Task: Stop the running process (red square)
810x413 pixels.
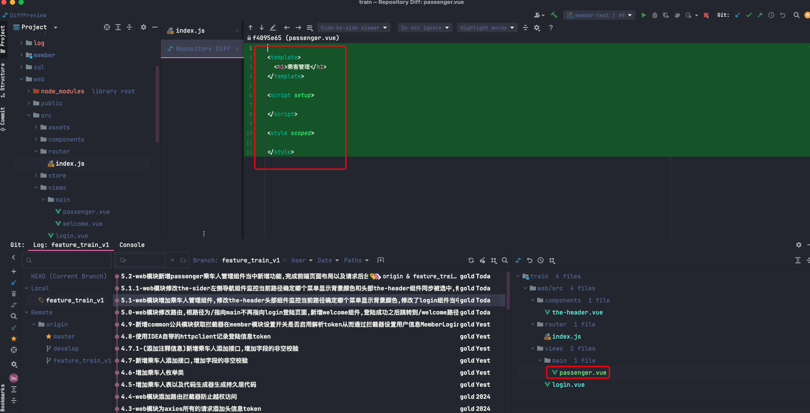Action: pyautogui.click(x=706, y=15)
